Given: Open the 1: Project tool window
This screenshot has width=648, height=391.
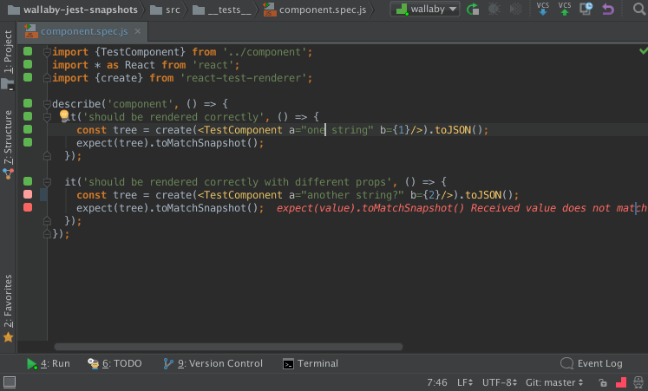Looking at the screenshot, I should [x=8, y=52].
